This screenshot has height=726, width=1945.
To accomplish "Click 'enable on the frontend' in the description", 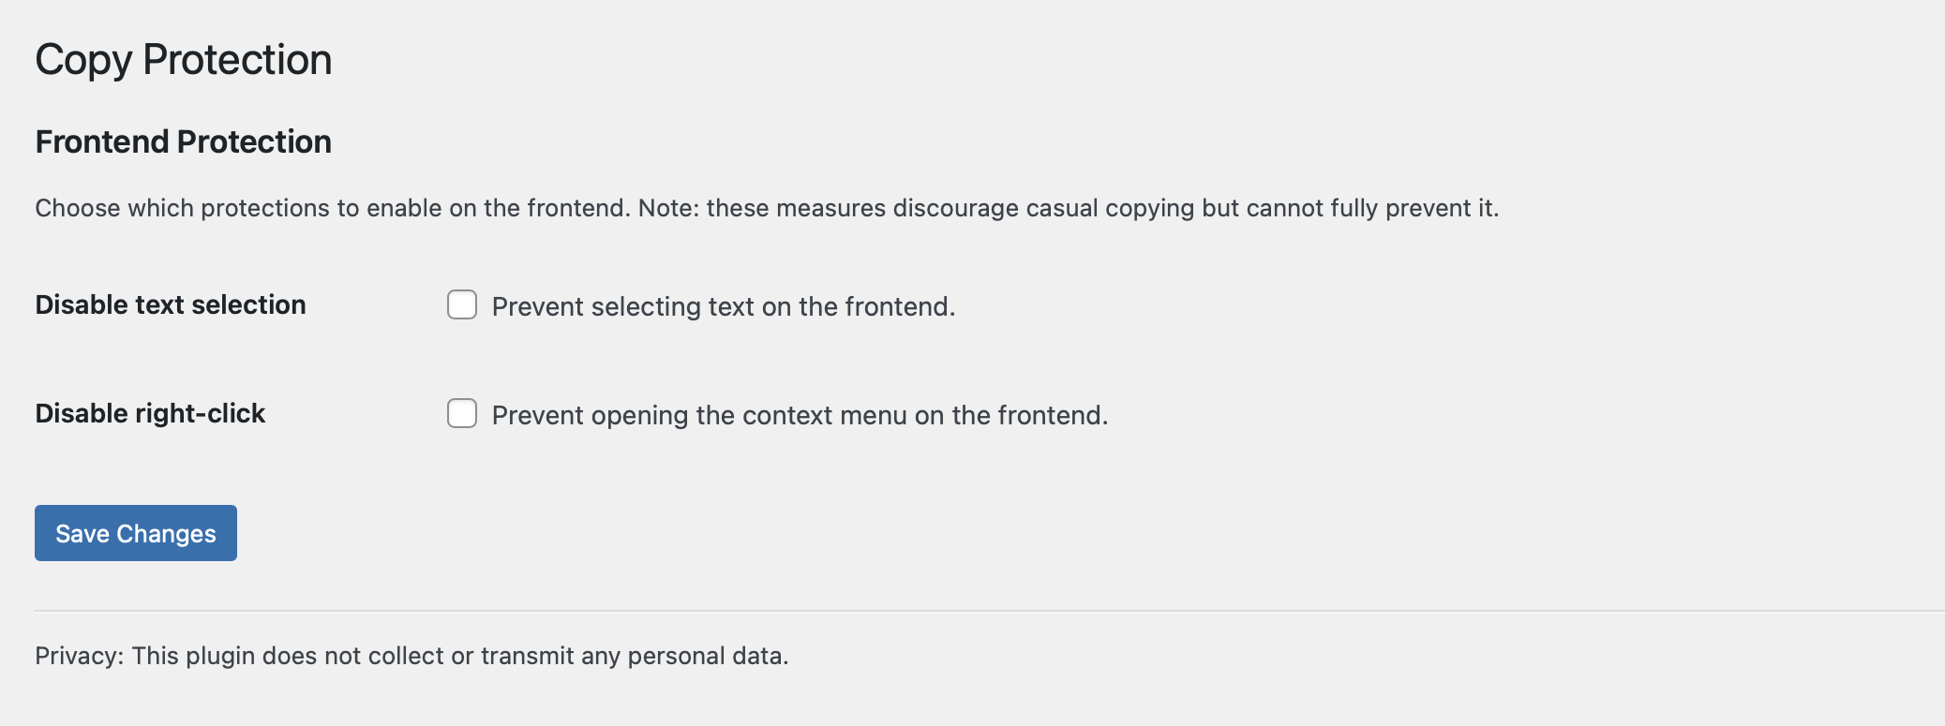I will (497, 208).
